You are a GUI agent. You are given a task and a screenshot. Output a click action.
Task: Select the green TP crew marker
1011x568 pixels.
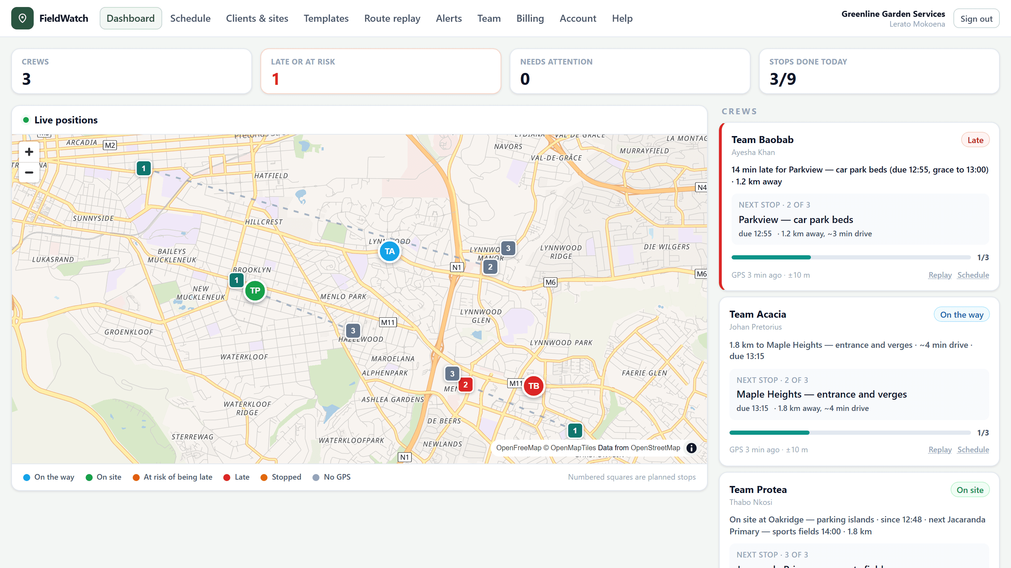pos(255,290)
